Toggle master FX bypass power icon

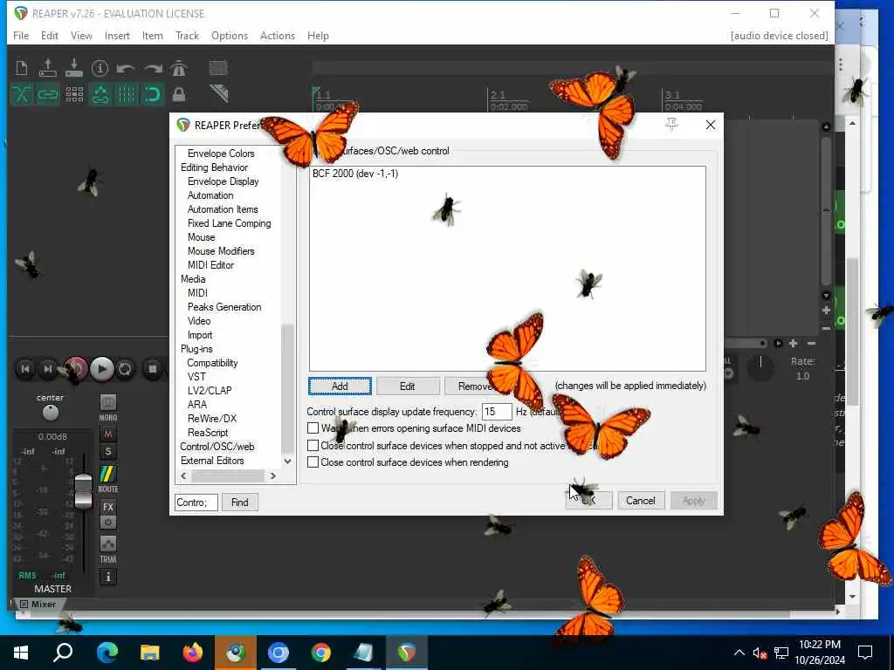107,522
